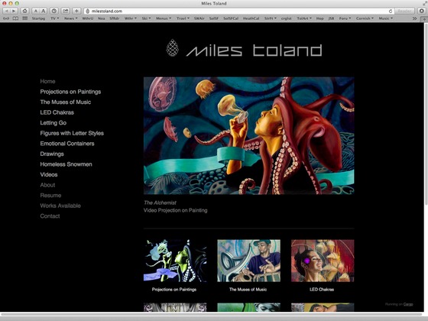Viewport: 428px width, 321px height.
Task: Expand the Music bookmarks folder
Action: [386, 18]
